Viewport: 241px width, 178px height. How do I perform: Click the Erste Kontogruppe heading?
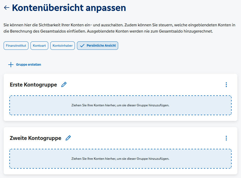(x=33, y=85)
